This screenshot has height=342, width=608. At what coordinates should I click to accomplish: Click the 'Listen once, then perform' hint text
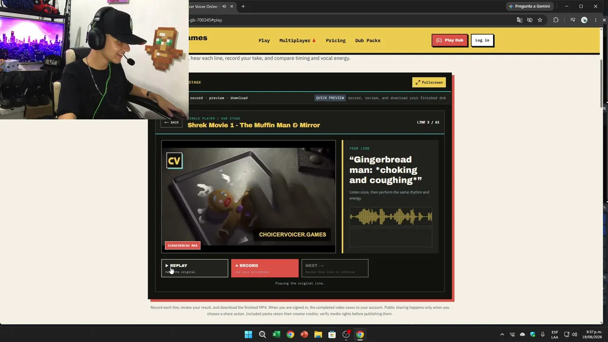tap(389, 195)
